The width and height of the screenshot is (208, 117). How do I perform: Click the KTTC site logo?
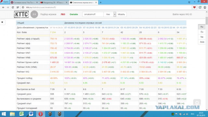pyautogui.click(x=21, y=14)
